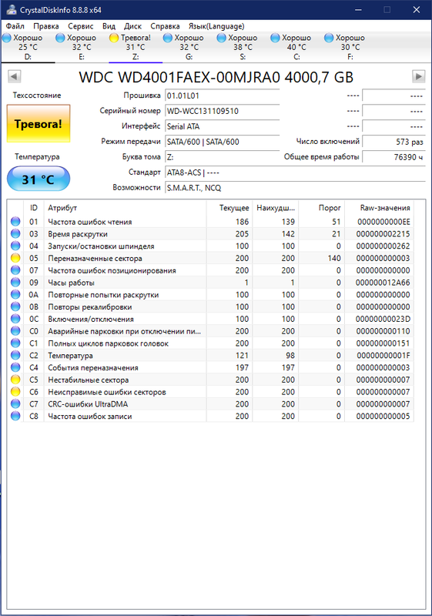Click status icon of attribute C8 row
The height and width of the screenshot is (616, 432).
[x=15, y=416]
